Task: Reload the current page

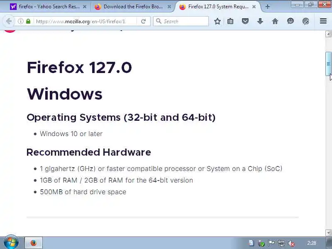Action: pyautogui.click(x=143, y=21)
